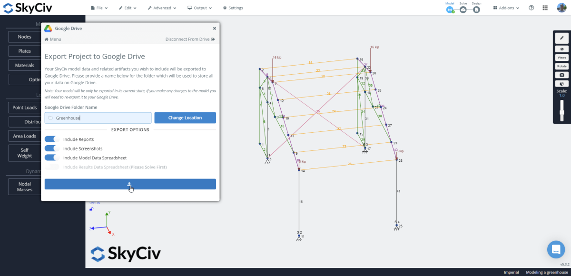Open the Solve stage icon in top bar

pos(463,9)
